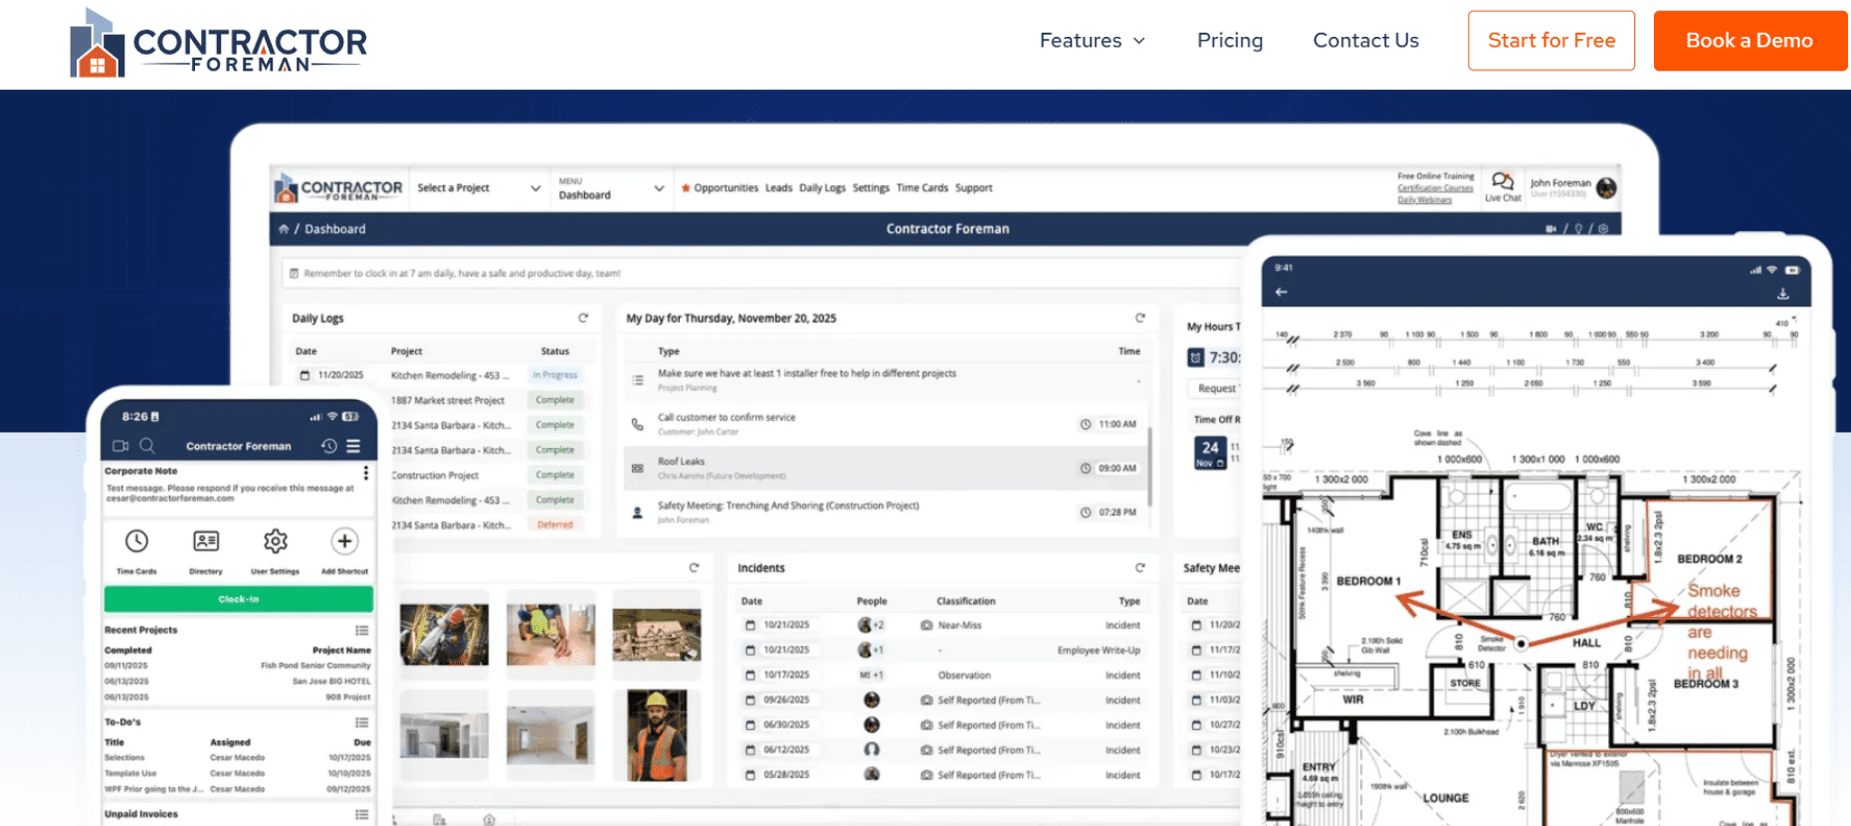The height and width of the screenshot is (826, 1851).
Task: Open the Select a Project dropdown
Action: coord(478,188)
